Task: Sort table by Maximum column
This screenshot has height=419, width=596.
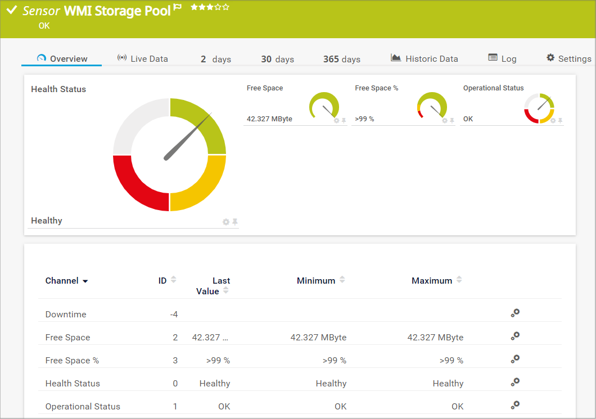Action: pyautogui.click(x=459, y=280)
